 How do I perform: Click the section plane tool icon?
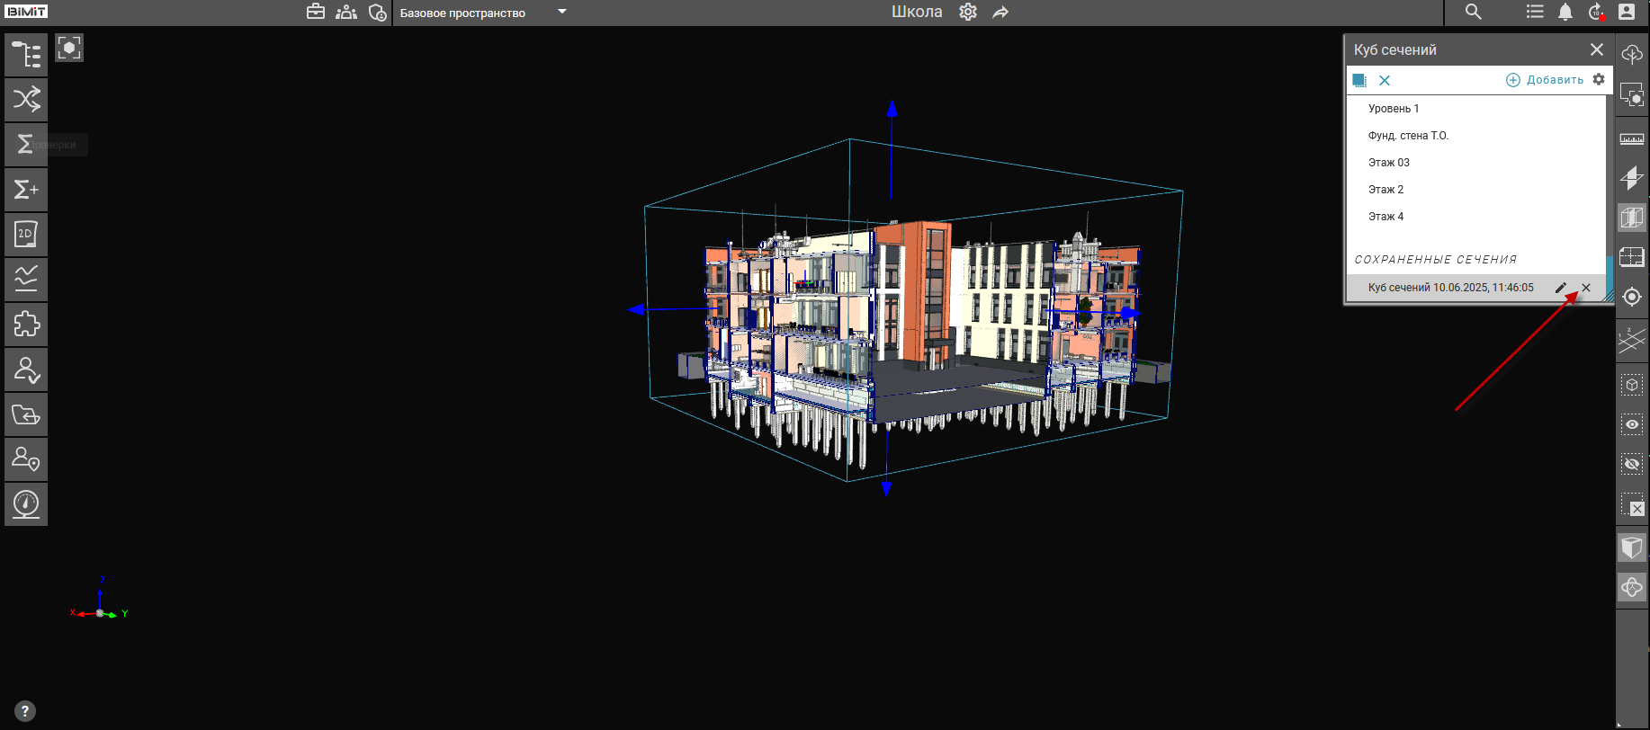[x=1631, y=178]
